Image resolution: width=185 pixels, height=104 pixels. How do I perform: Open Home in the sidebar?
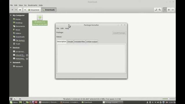[18, 19]
